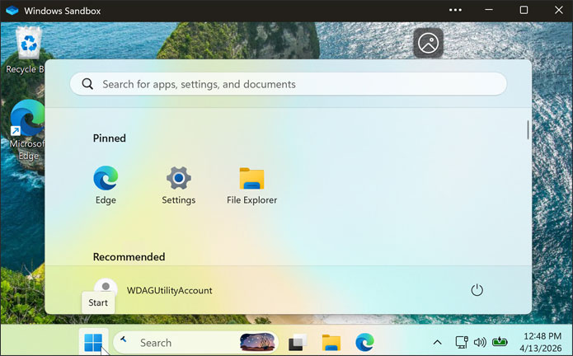This screenshot has width=573, height=356.
Task: Open Windows Sandbox three-dot options menu
Action: click(x=455, y=10)
